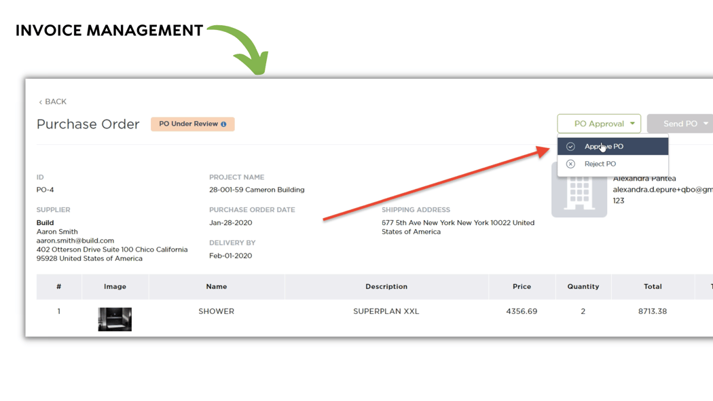Click the Description column header
713x401 pixels.
pos(386,287)
